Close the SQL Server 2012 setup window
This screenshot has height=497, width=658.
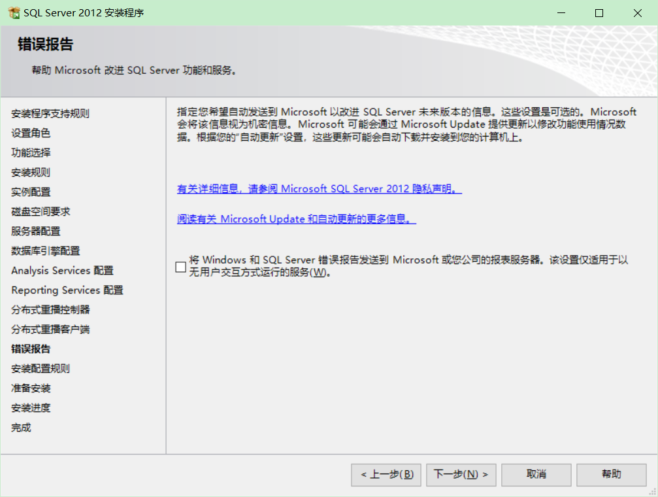pyautogui.click(x=638, y=13)
